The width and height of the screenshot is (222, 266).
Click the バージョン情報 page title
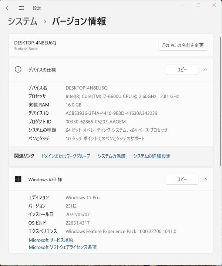(79, 21)
